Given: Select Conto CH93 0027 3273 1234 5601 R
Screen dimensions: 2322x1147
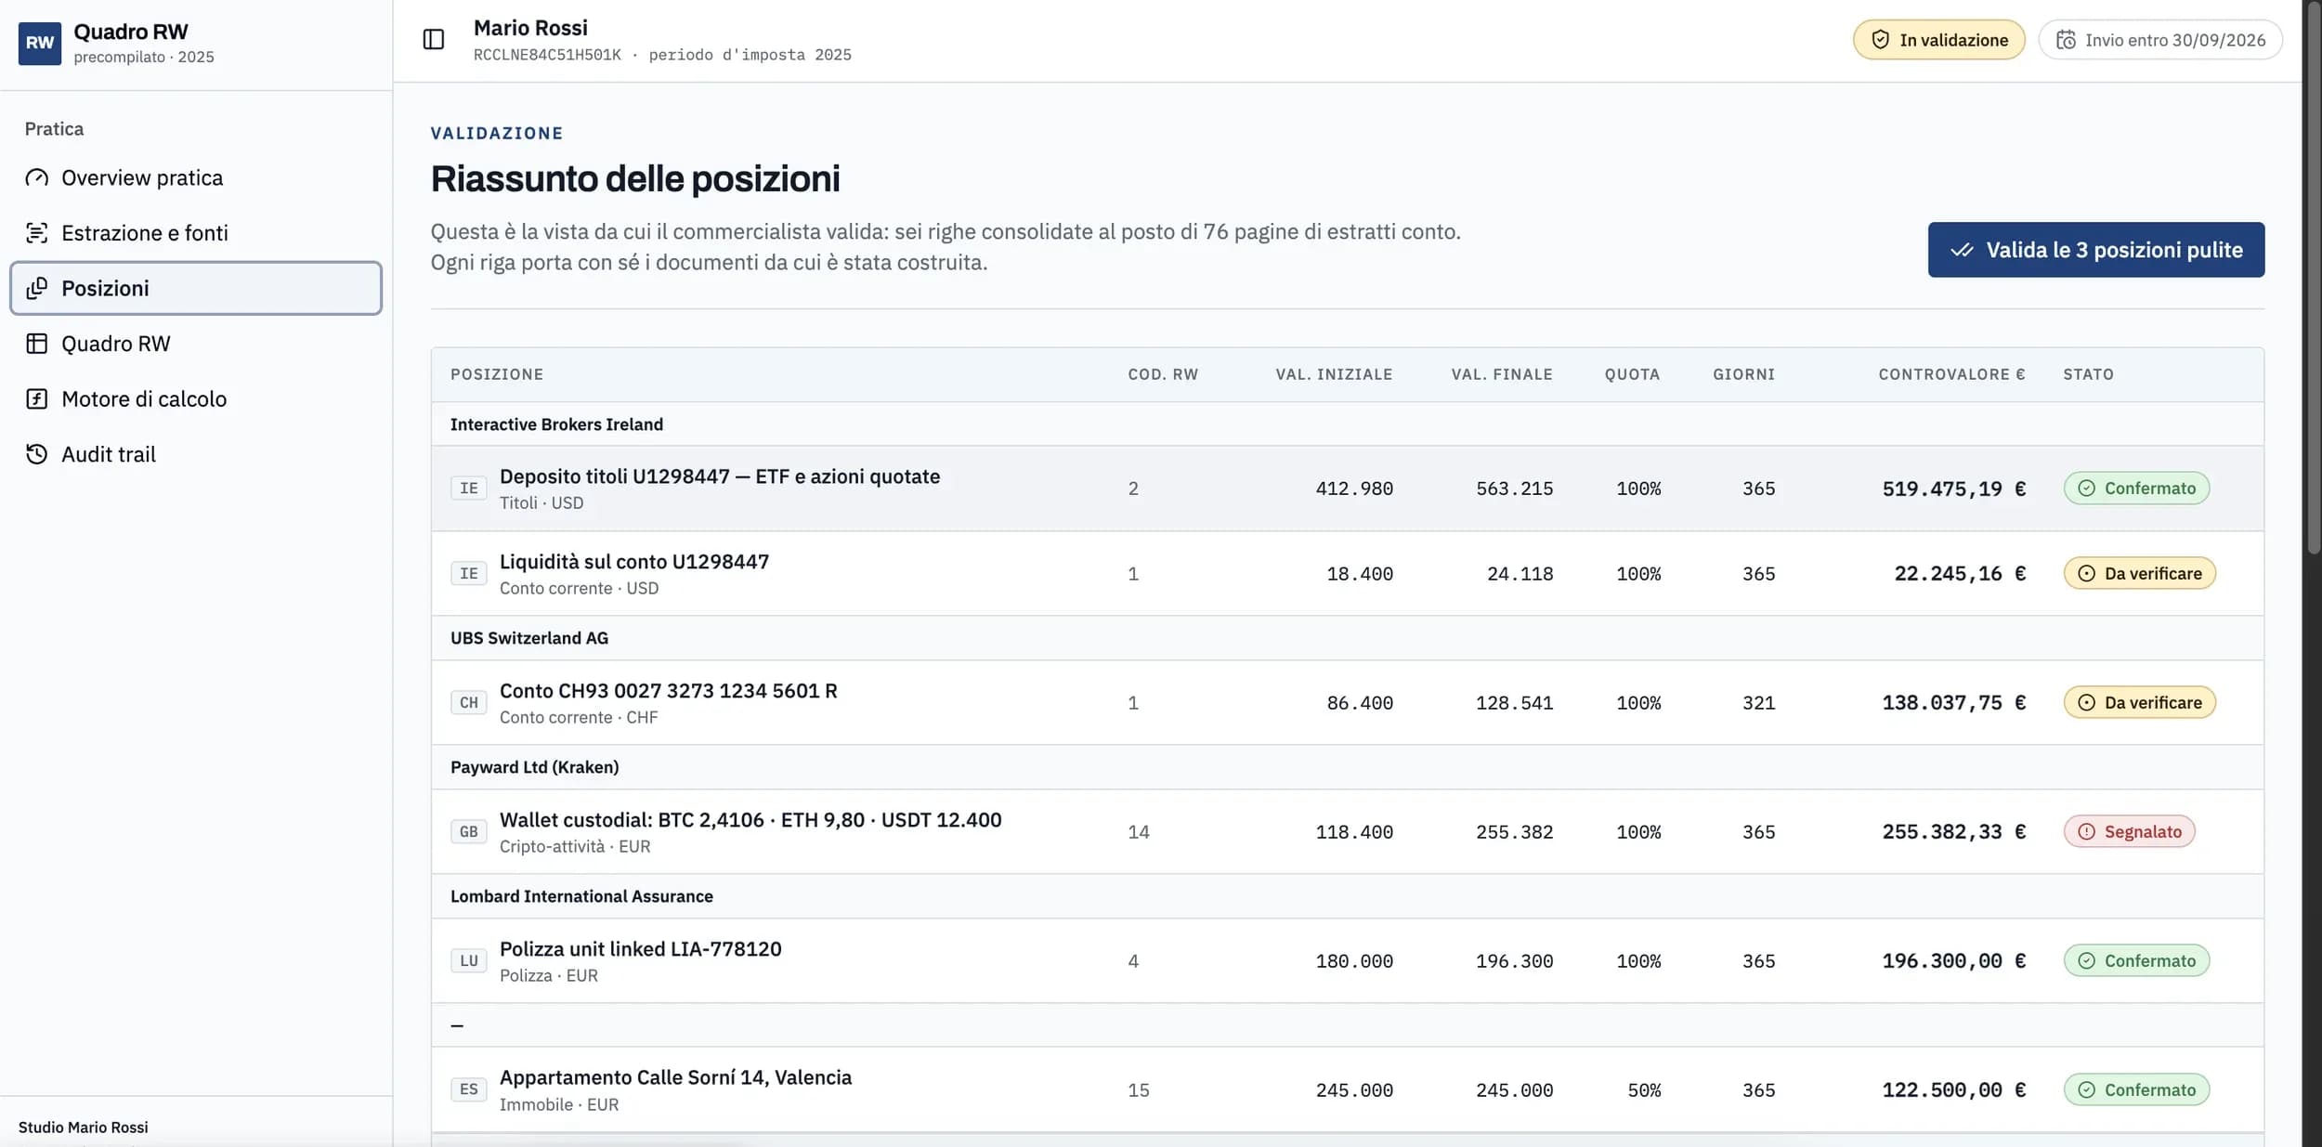Looking at the screenshot, I should 669,691.
